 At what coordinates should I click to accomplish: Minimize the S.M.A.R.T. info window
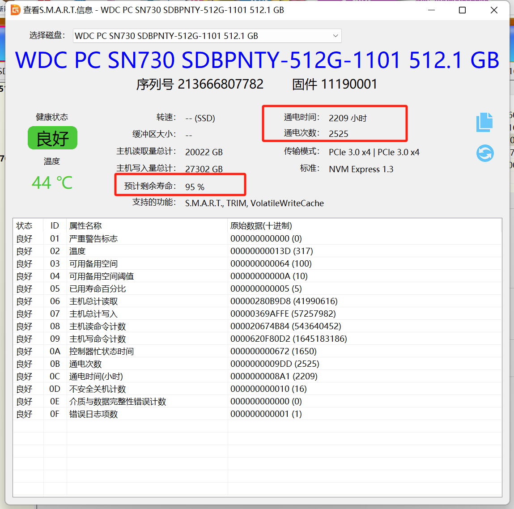(x=431, y=10)
